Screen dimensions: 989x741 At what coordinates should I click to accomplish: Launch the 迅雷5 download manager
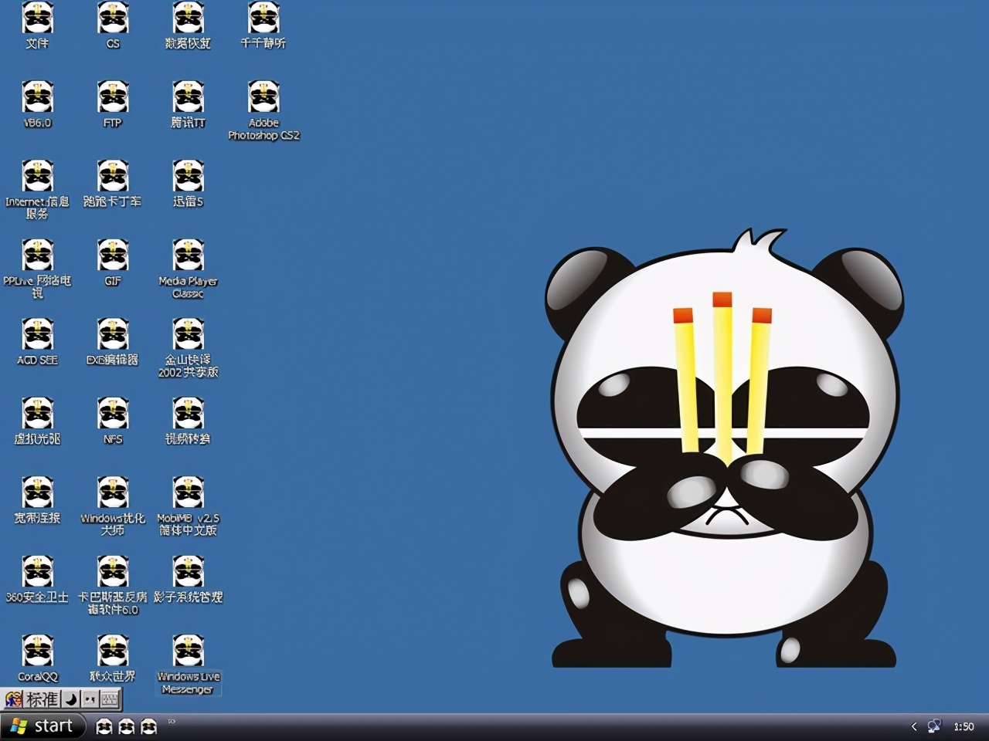click(188, 179)
